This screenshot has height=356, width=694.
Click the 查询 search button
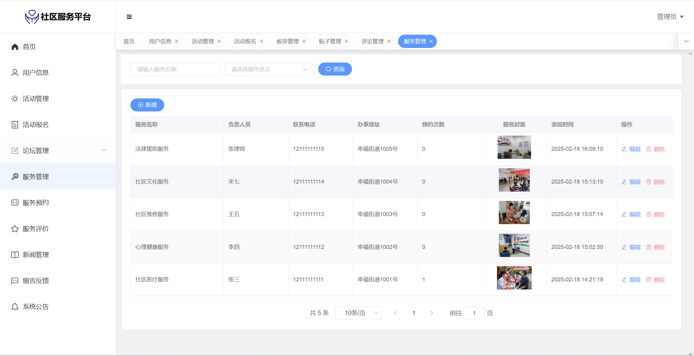pos(335,69)
